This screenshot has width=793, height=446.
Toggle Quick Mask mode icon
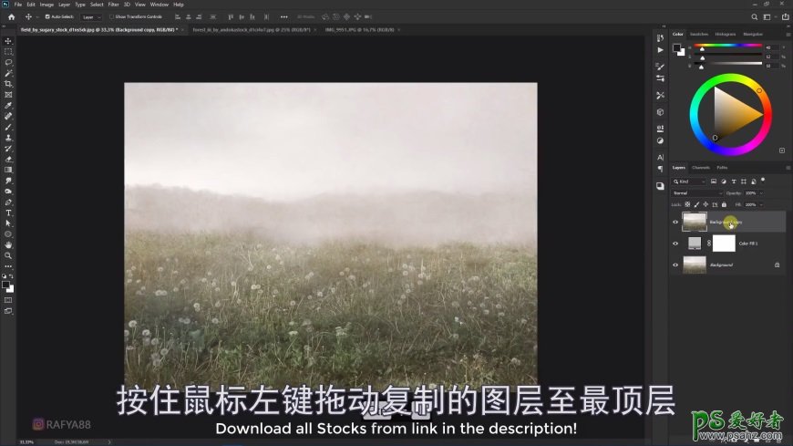[x=8, y=300]
